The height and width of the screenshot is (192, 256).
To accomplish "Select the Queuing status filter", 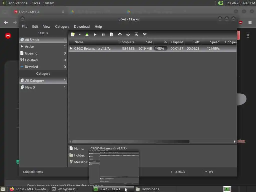I will click(43, 53).
